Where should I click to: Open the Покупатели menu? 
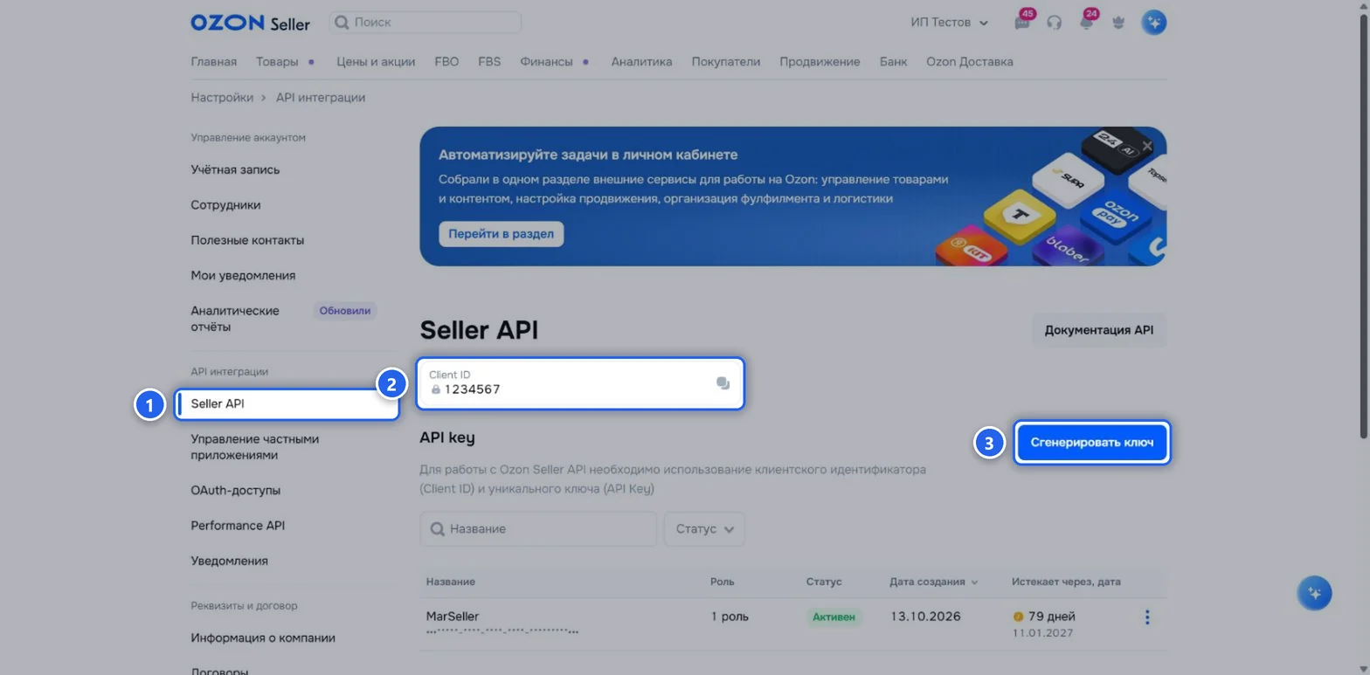[x=726, y=62]
